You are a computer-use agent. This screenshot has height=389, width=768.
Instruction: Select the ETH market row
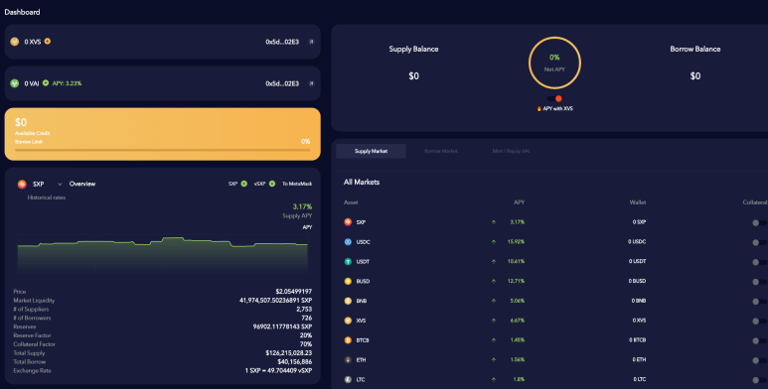(x=554, y=359)
